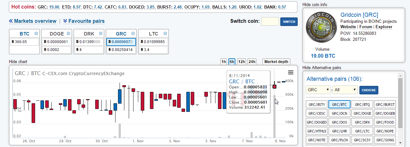
Task: Click Alternative pairs scrollbar down arrow
Action: (x=400, y=142)
